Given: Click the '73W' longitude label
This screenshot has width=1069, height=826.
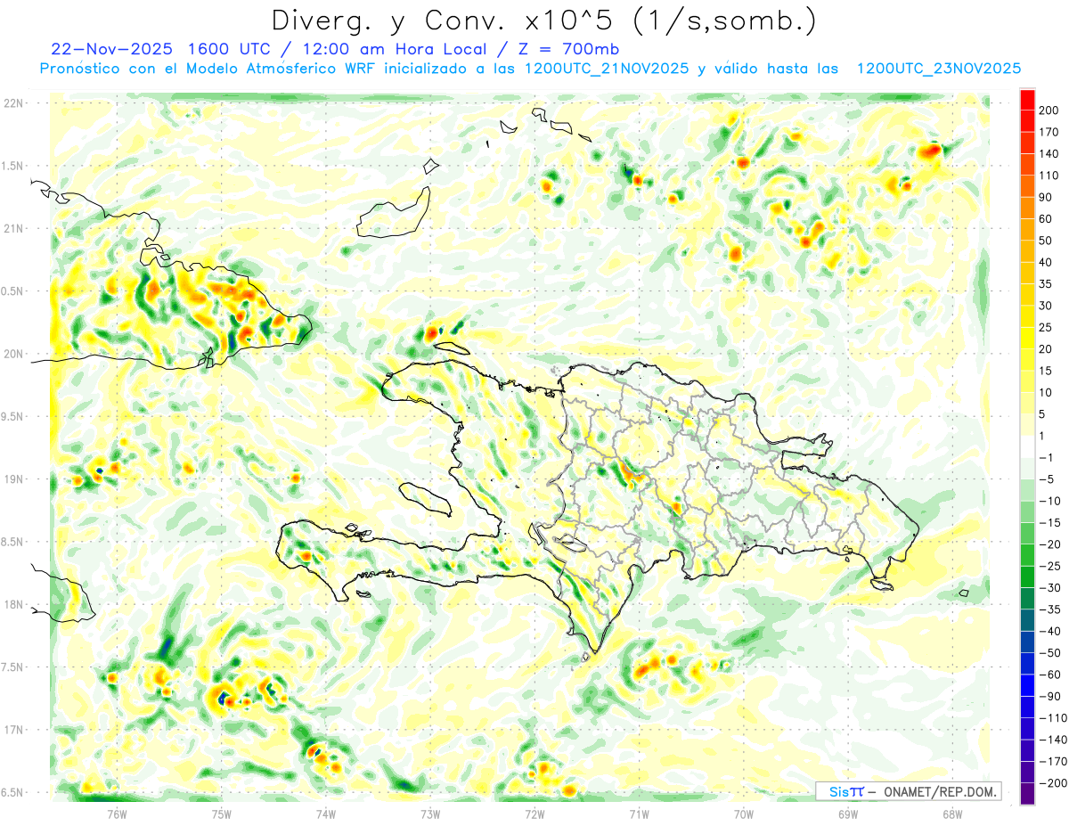Looking at the screenshot, I should (x=430, y=814).
